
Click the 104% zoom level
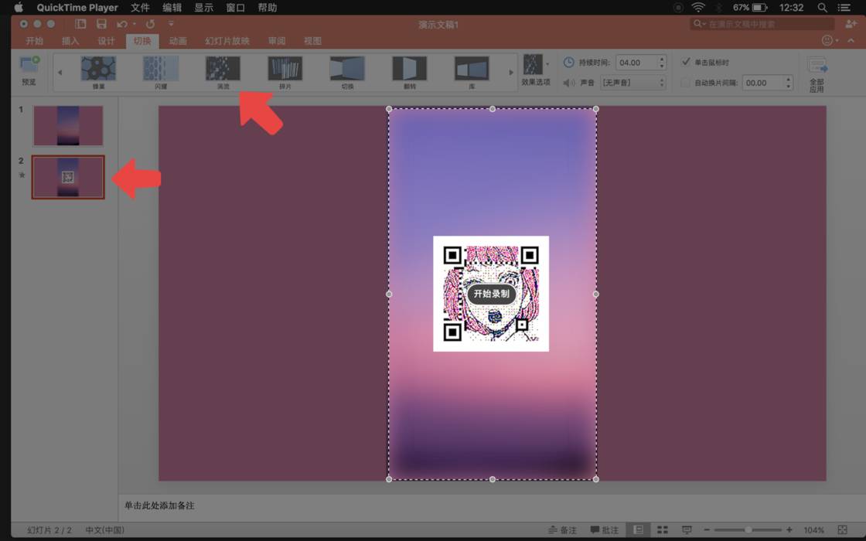point(813,530)
